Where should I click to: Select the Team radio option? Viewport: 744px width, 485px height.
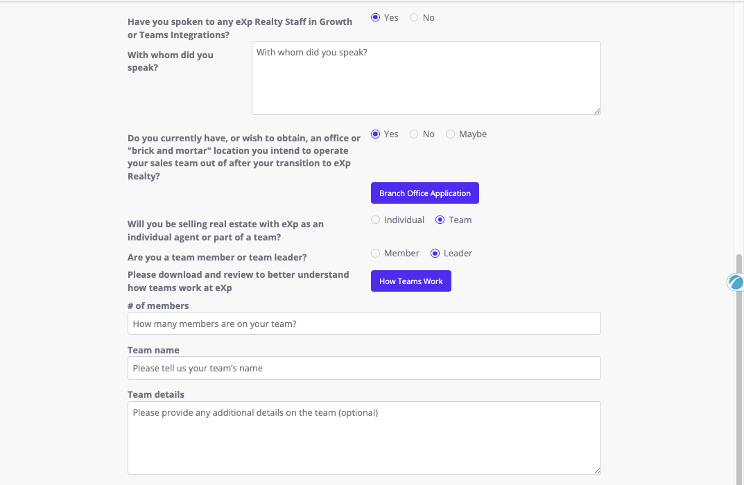(440, 220)
